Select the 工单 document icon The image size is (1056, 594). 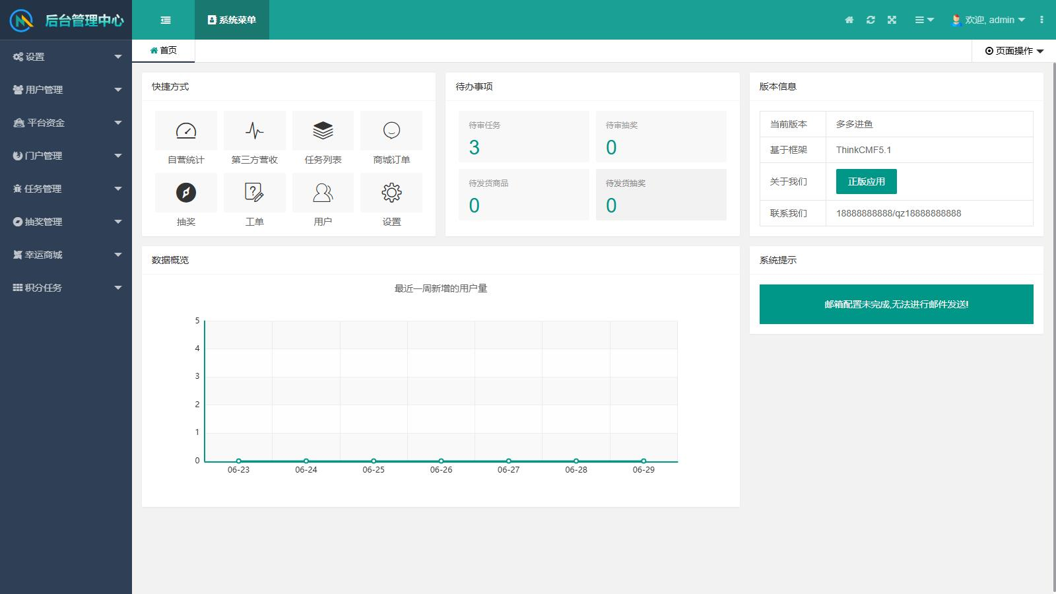click(x=254, y=192)
